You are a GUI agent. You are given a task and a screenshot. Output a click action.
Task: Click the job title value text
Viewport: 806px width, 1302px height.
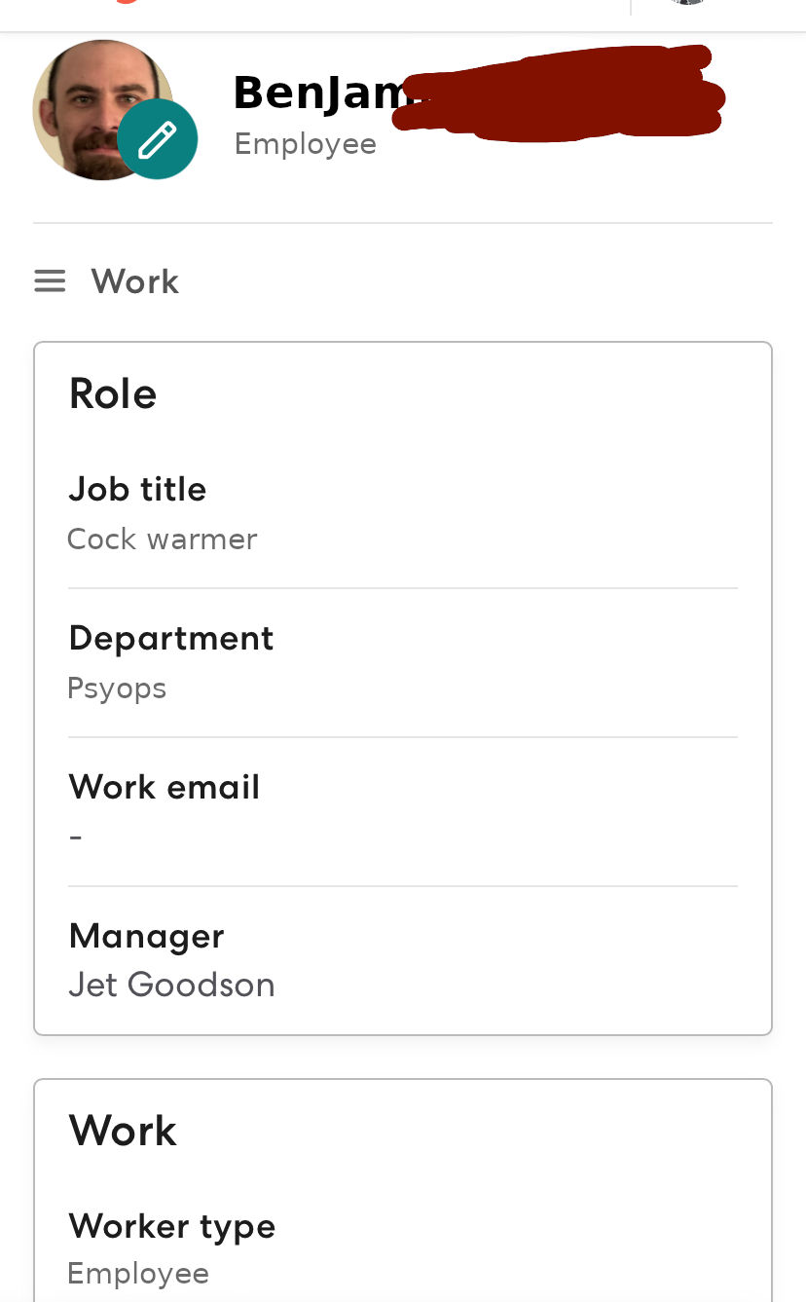click(x=162, y=539)
